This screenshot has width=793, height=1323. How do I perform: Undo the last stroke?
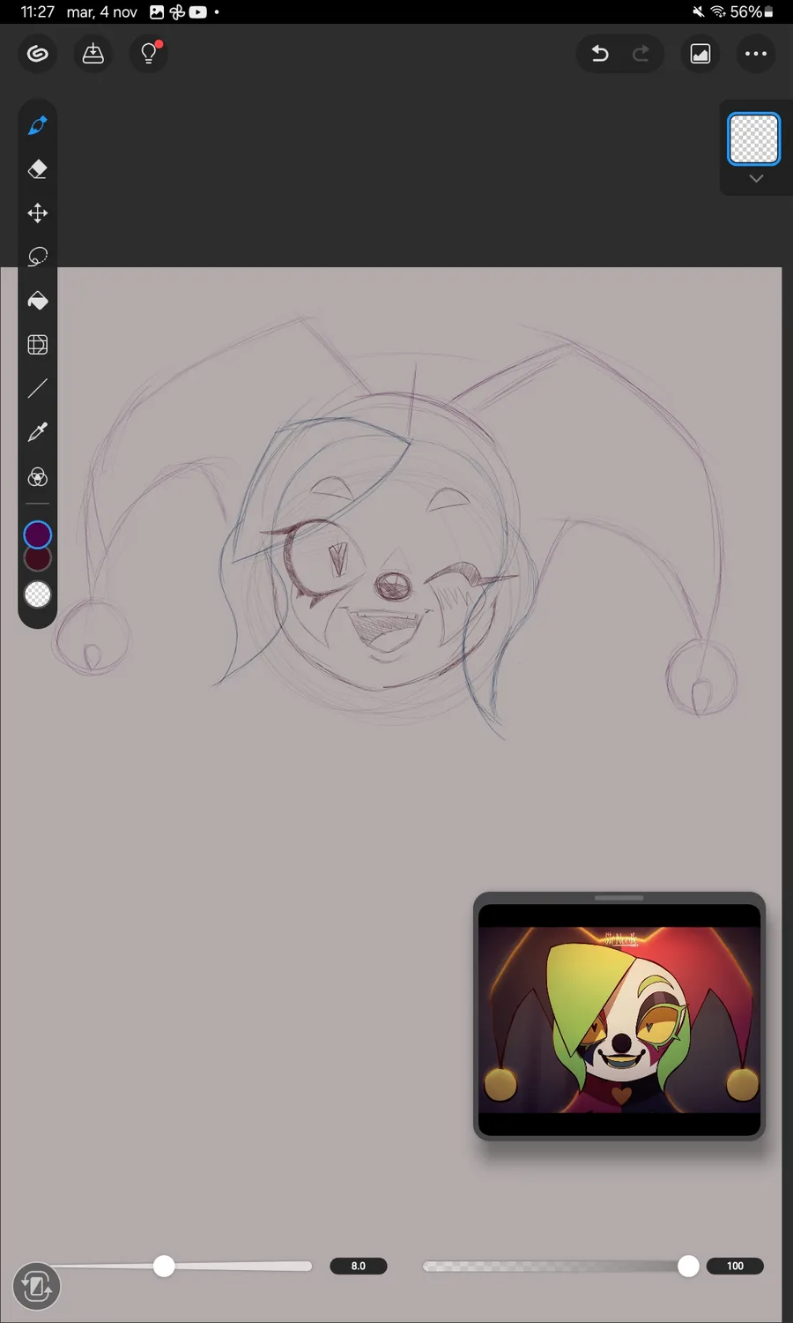click(x=600, y=54)
